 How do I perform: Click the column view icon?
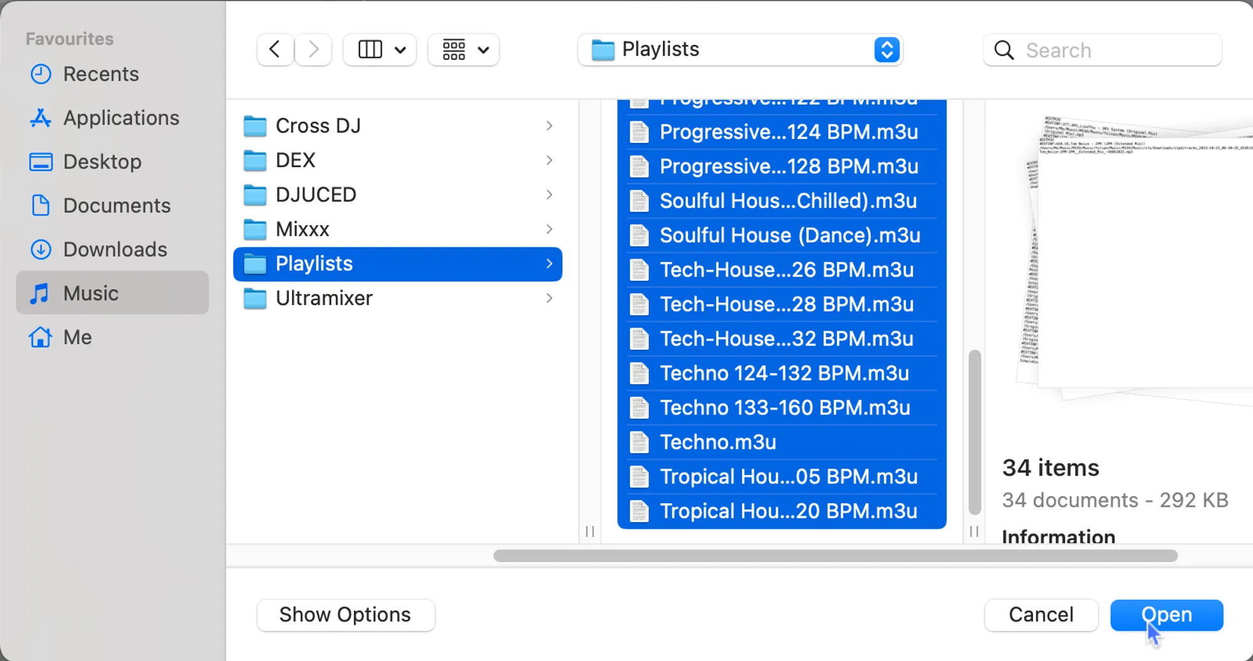point(370,49)
